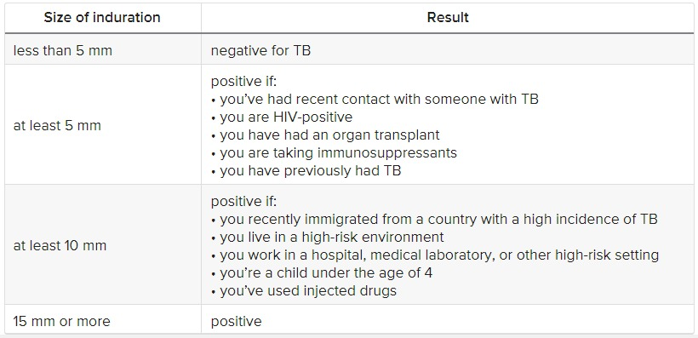
Task: Click 'positive if:' in the 5 mm row
Action: click(x=243, y=82)
